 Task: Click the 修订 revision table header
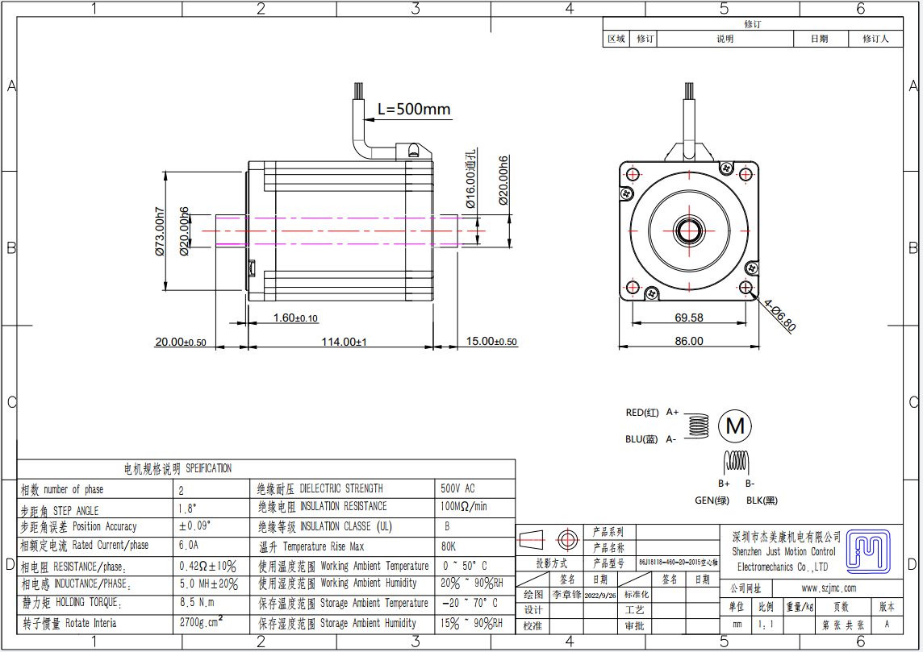[x=752, y=24]
